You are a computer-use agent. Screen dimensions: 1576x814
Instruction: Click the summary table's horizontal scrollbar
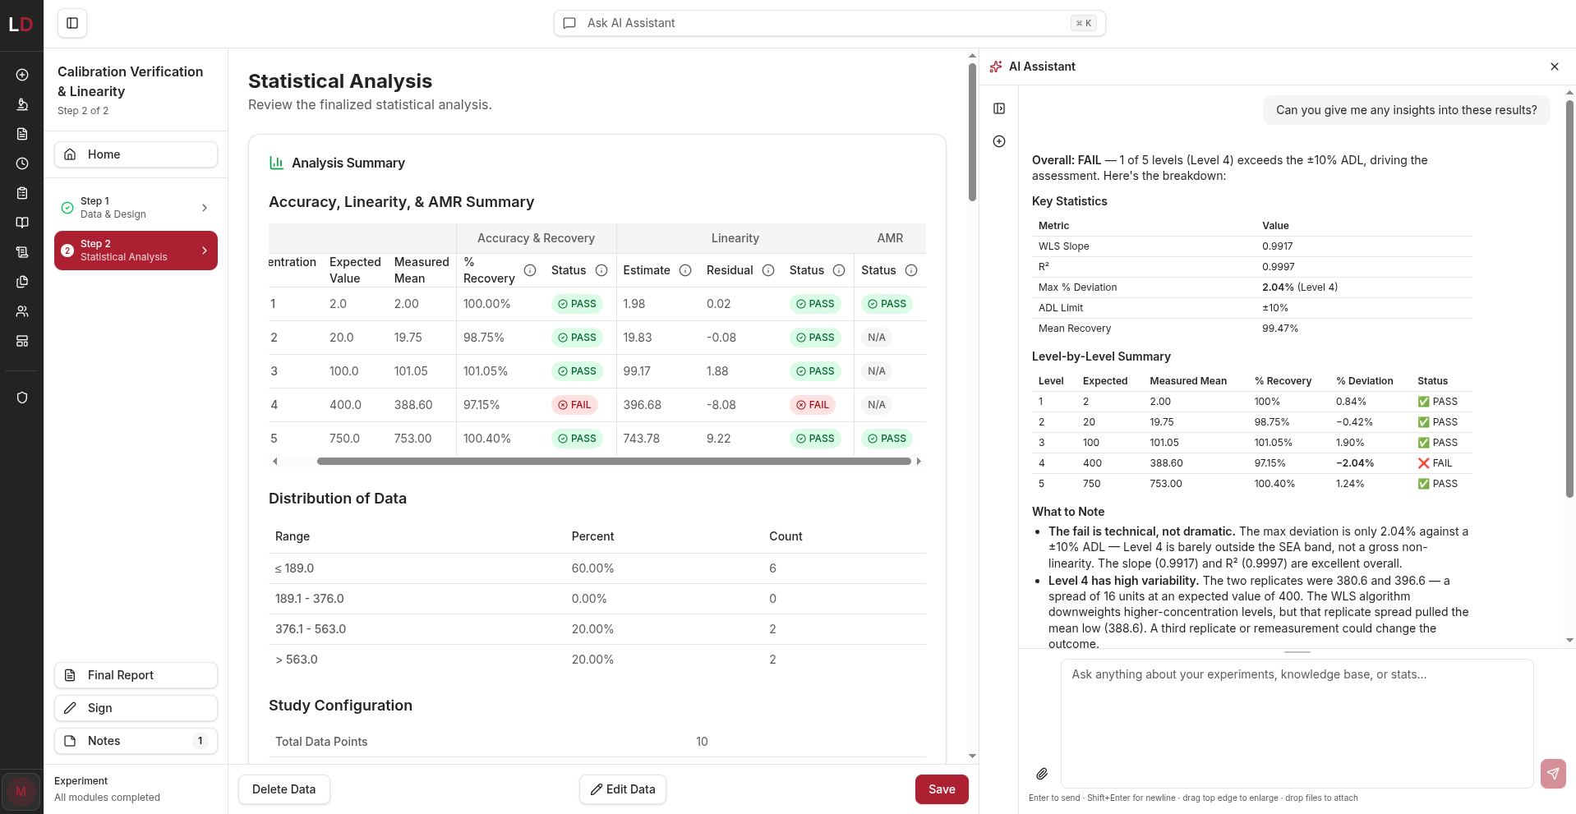pos(614,462)
